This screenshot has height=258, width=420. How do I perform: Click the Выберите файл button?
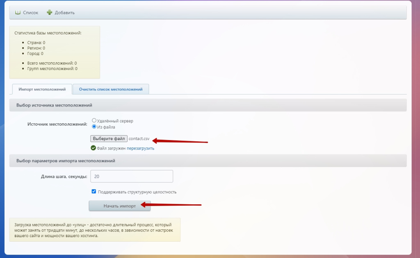click(109, 139)
